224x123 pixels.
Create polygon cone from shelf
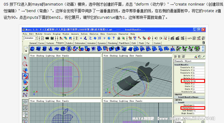tap(50, 49)
